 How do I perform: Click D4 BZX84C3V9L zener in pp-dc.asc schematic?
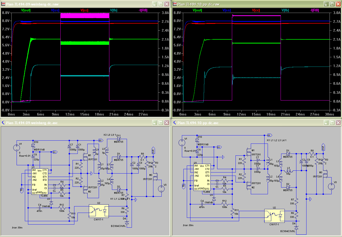coord(296,227)
